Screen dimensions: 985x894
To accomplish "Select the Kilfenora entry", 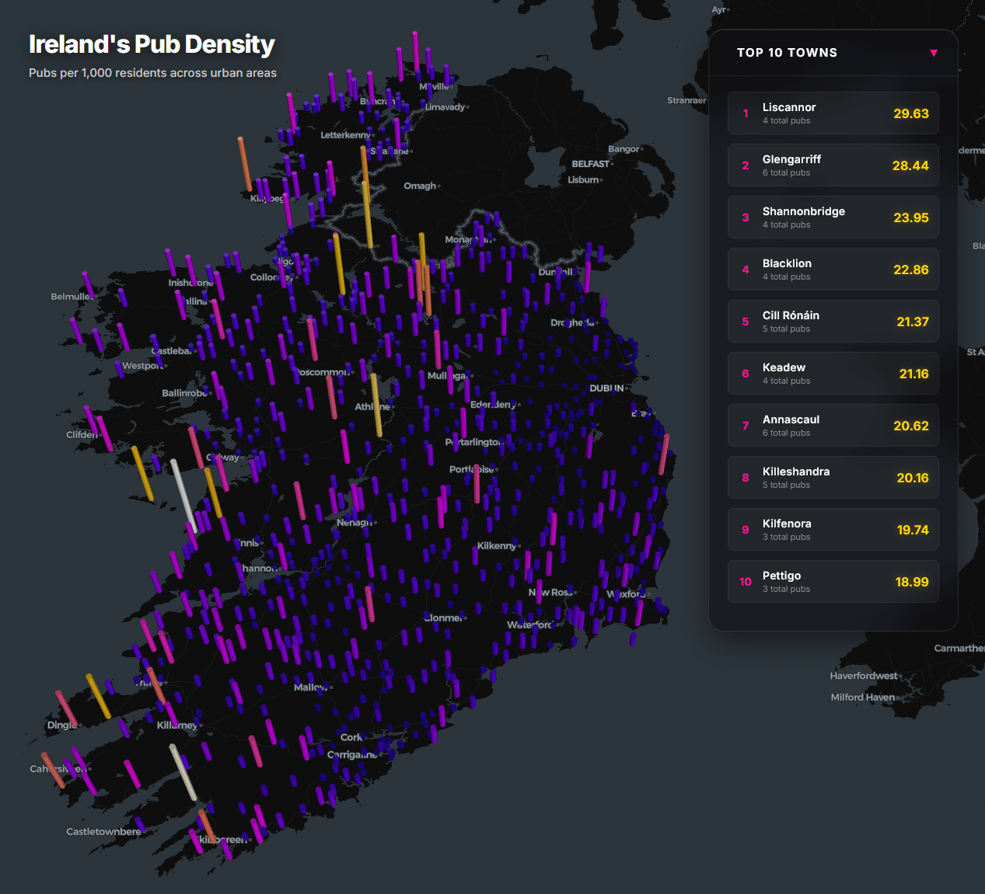I will 833,530.
